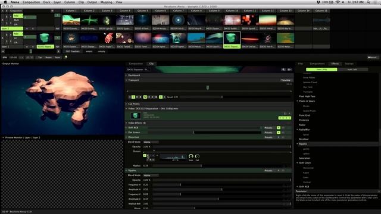The width and height of the screenshot is (381, 214).
Task: Trigger the hand clip thumbnail
Action: pyautogui.click(x=107, y=38)
